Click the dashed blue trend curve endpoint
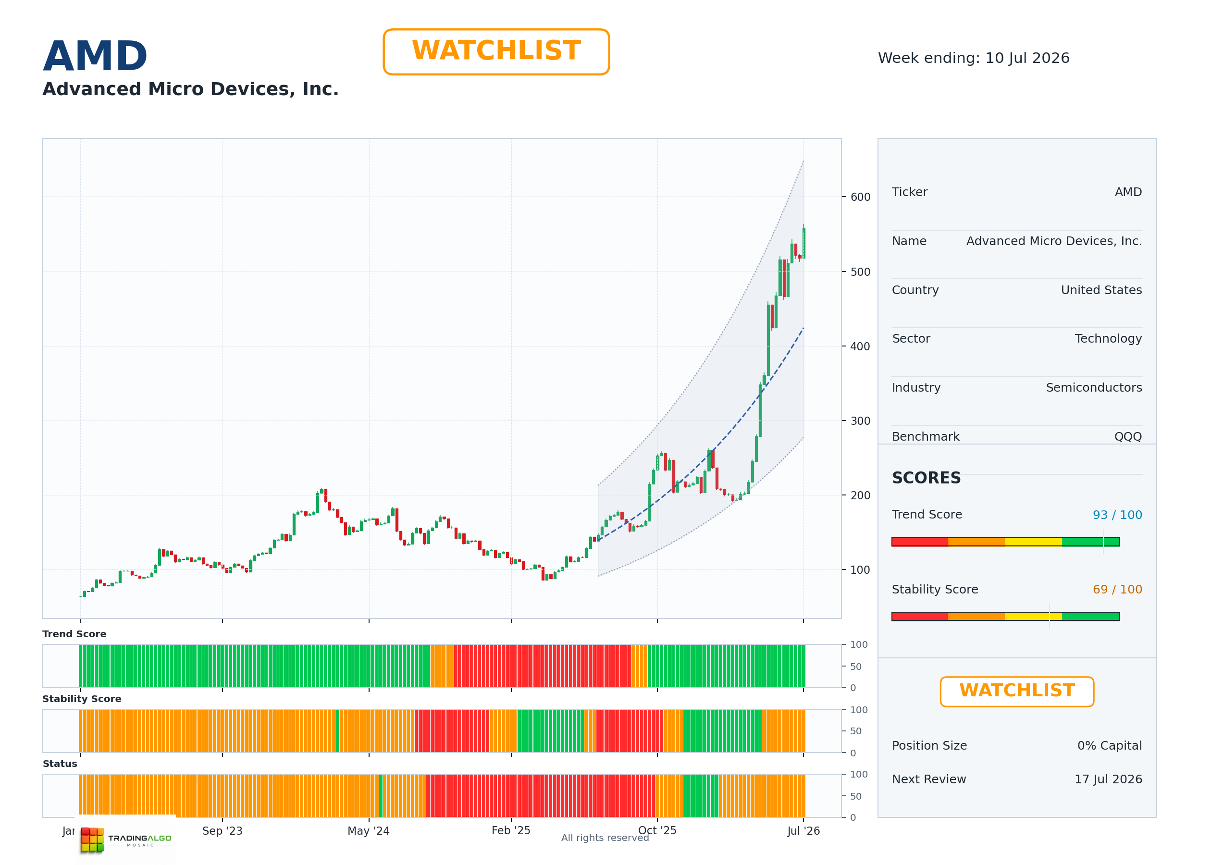 click(x=803, y=328)
